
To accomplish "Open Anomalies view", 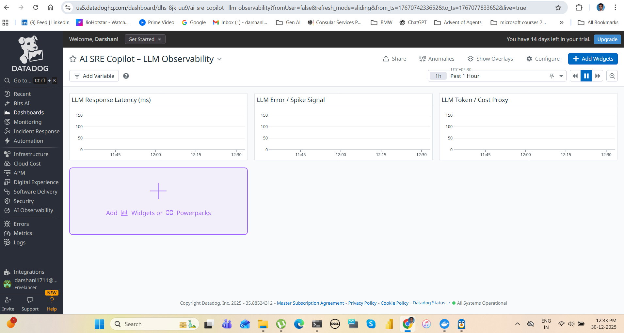I will point(437,59).
